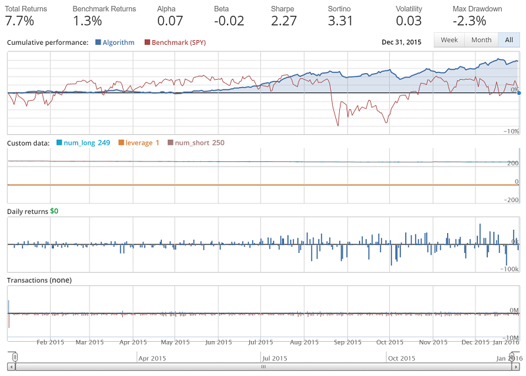Click the blue endpoint marker on performance chart
The width and height of the screenshot is (526, 376).
click(519, 93)
